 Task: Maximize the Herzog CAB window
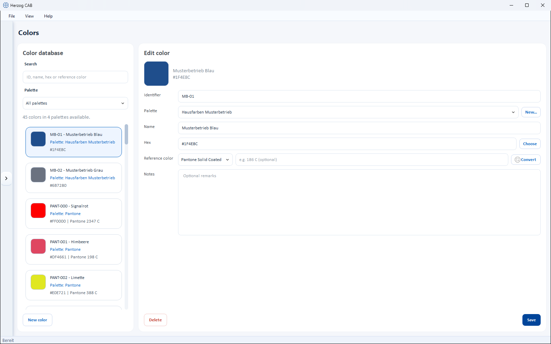(x=527, y=5)
